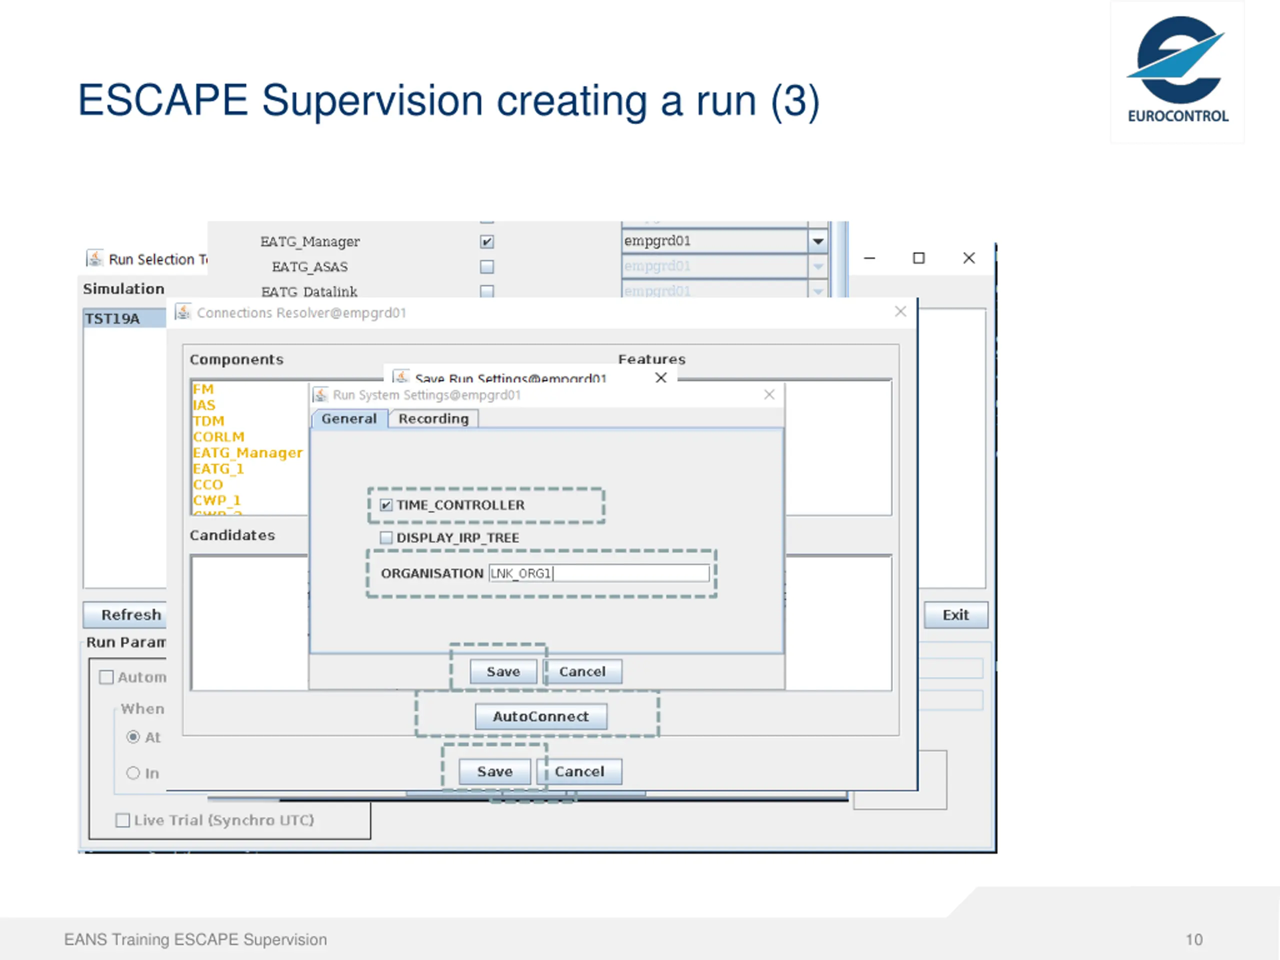Image resolution: width=1280 pixels, height=960 pixels.
Task: Click the Java icon of Save Run Settings dialog
Action: point(401,376)
